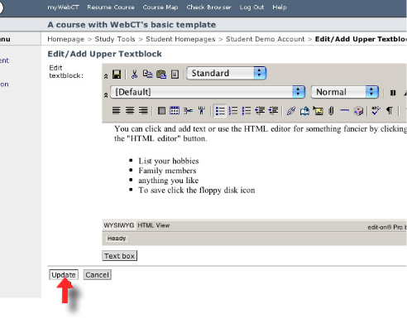This screenshot has height=319, width=407.
Task: Click the paperclip attachment icon
Action: [x=331, y=111]
